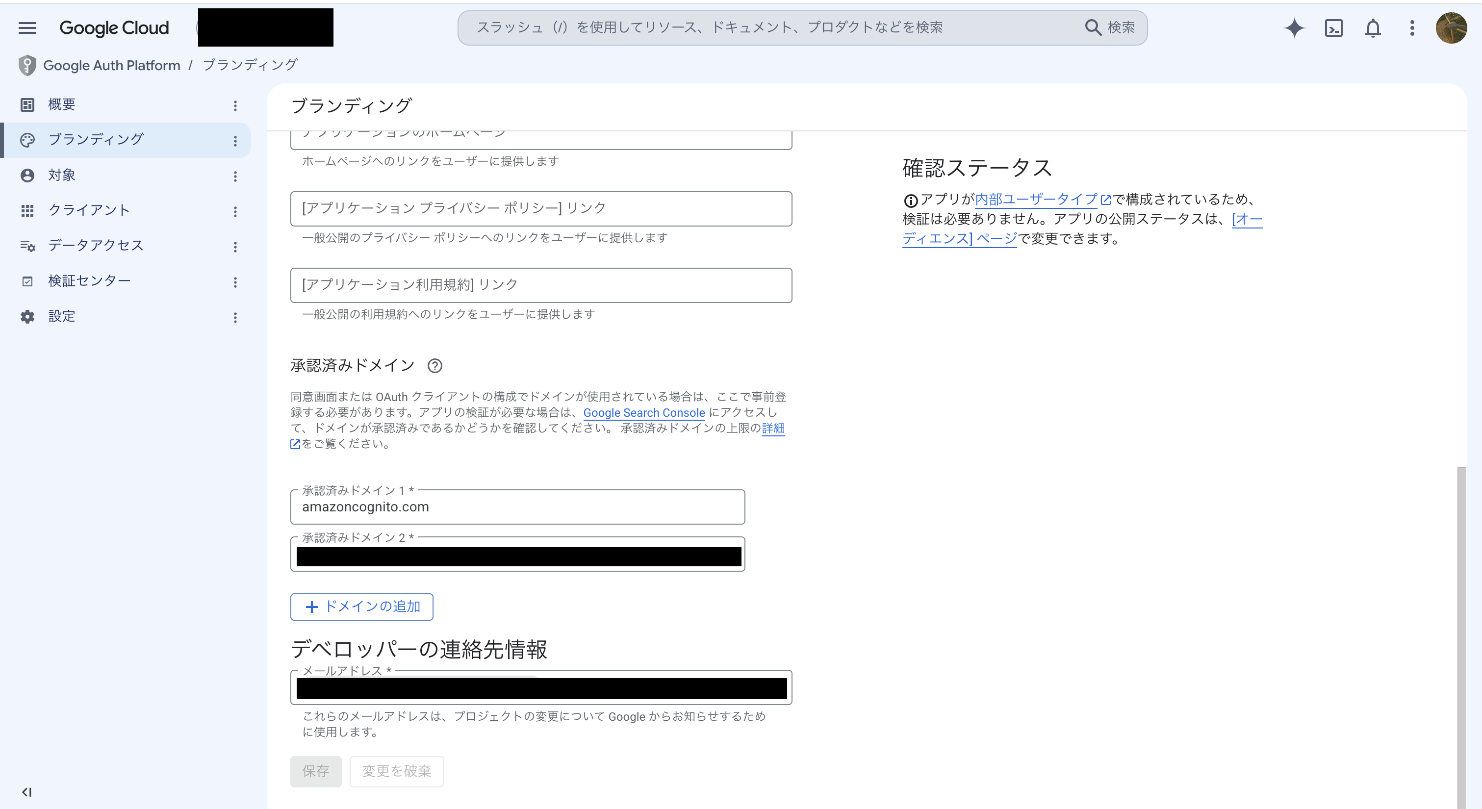The height and width of the screenshot is (809, 1482).
Task: Click help icon beside 承認済みドメイン
Action: pos(435,366)
